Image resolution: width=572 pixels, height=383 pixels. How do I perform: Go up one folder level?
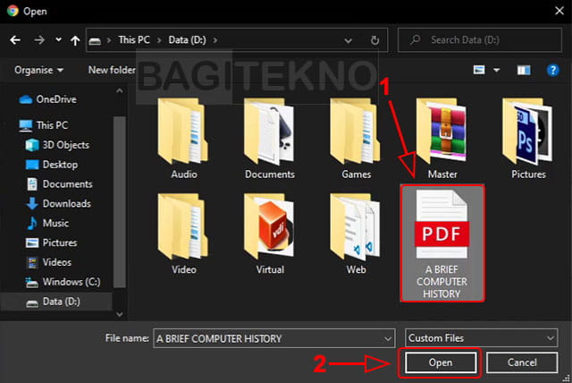click(75, 40)
